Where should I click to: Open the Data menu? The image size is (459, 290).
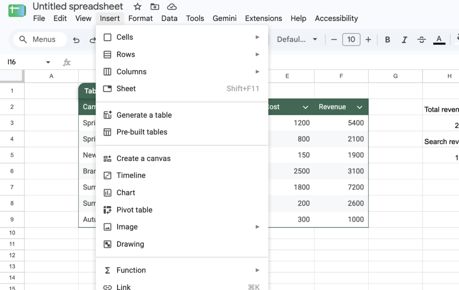(169, 18)
